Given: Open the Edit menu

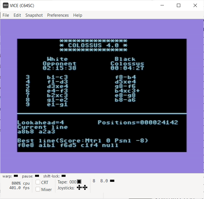Looking at the screenshot, I should point(17,15).
